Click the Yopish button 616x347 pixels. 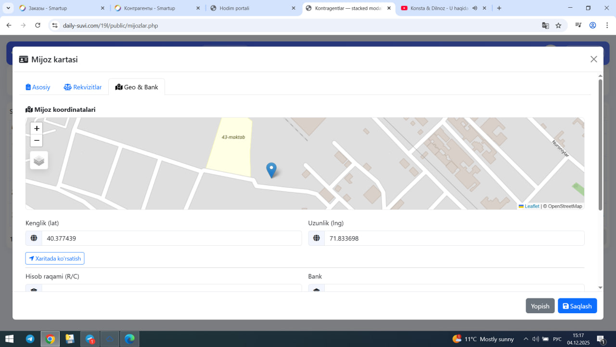click(x=540, y=306)
